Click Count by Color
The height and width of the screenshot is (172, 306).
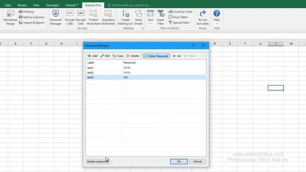pyautogui.click(x=181, y=11)
